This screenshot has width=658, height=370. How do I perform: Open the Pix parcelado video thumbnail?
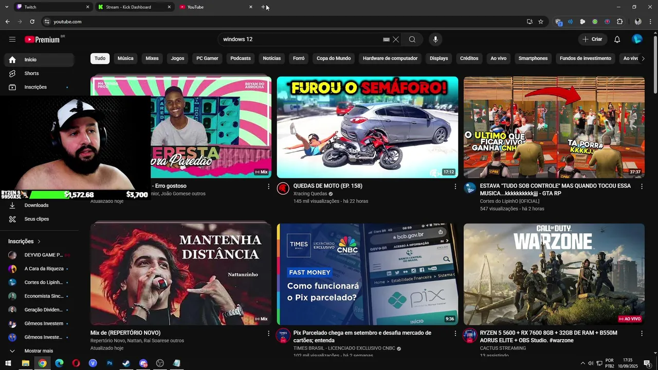click(x=368, y=274)
